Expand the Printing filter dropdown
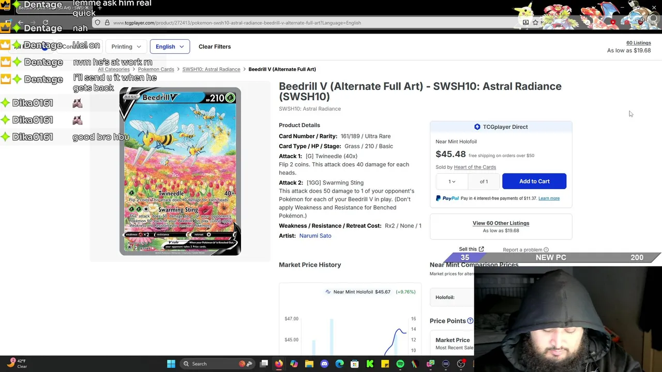 coord(126,47)
